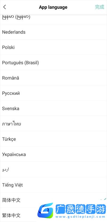Click the App language title header
Image resolution: width=107 pixels, height=222 pixels.
53,7
